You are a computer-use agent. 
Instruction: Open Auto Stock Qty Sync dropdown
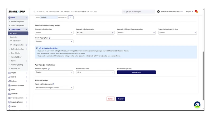pos(54,72)
